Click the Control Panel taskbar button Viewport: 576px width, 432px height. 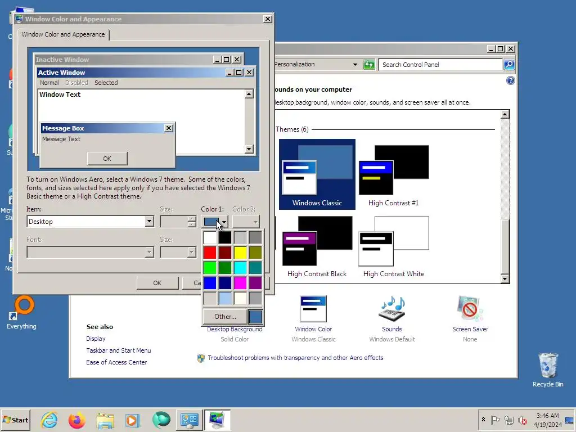[x=189, y=420]
